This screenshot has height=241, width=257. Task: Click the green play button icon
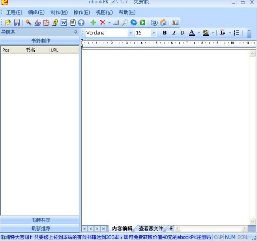pyautogui.click(x=143, y=23)
